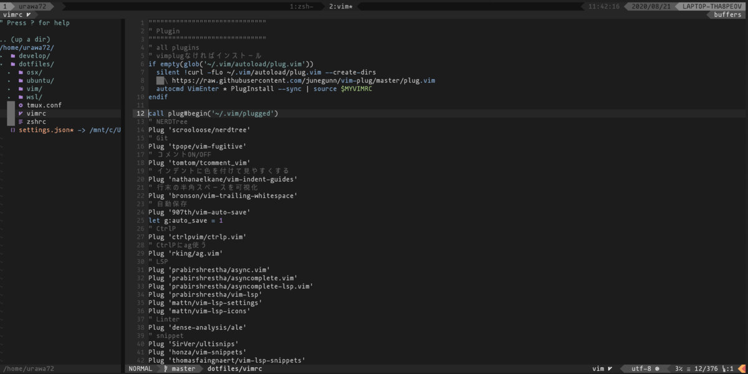Click the ubuntu folder icon
The image size is (748, 374).
click(21, 81)
